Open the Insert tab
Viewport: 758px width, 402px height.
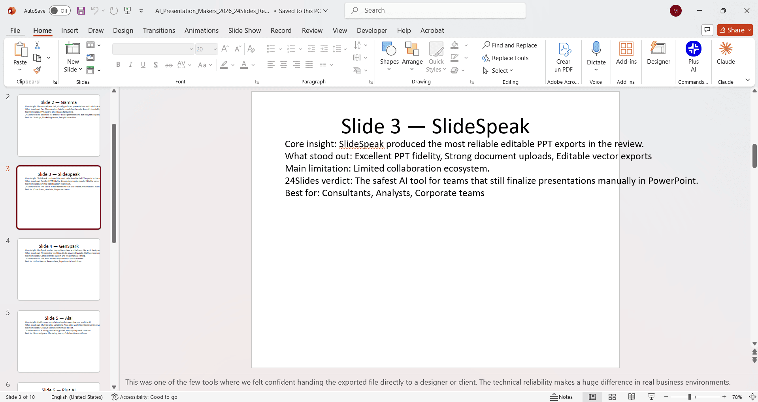[70, 30]
